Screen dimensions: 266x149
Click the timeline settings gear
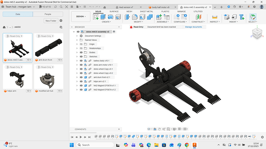point(262,137)
